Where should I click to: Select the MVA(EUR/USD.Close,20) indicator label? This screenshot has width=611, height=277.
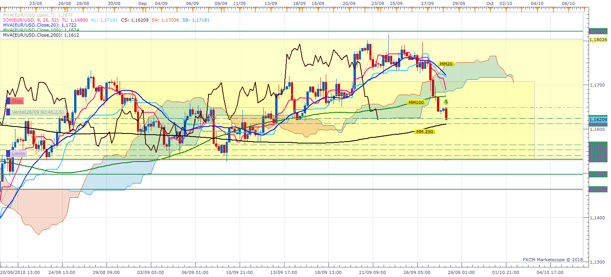(40, 25)
